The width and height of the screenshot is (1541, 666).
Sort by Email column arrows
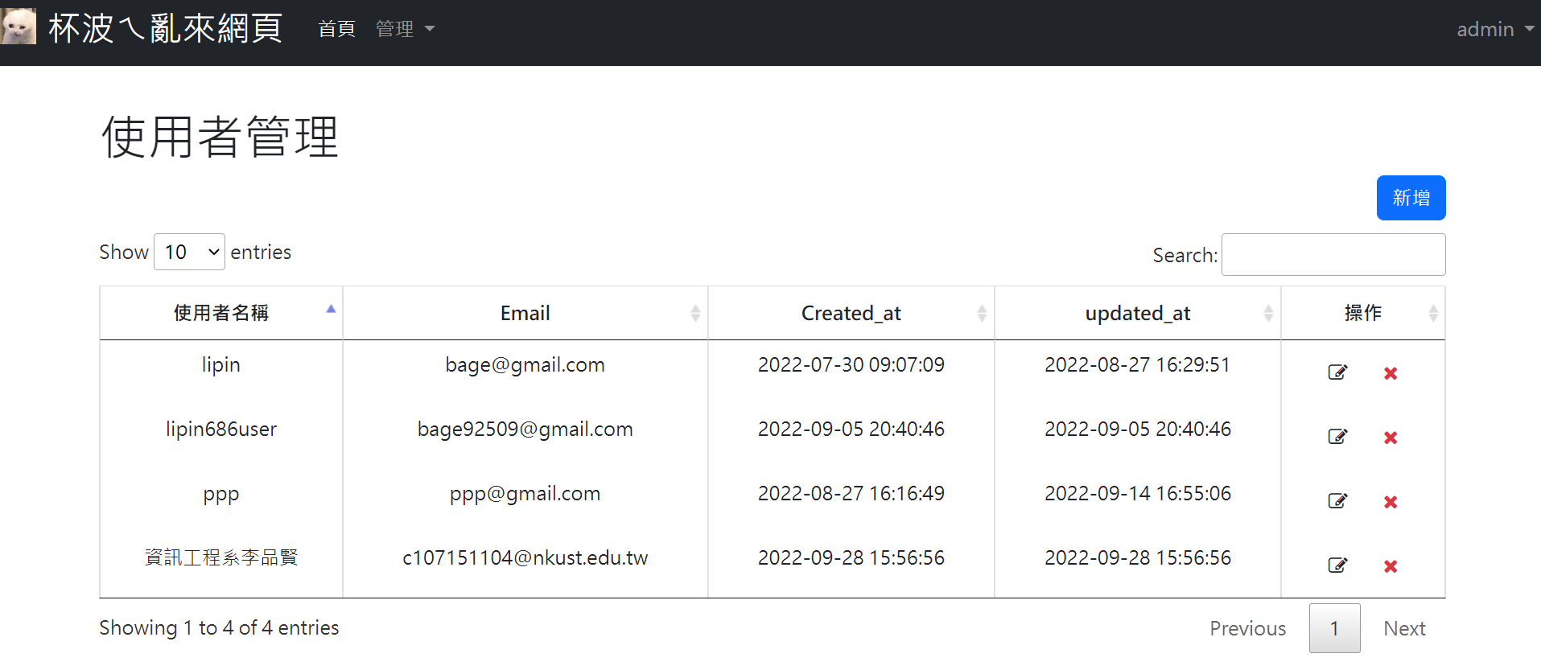[x=695, y=314]
